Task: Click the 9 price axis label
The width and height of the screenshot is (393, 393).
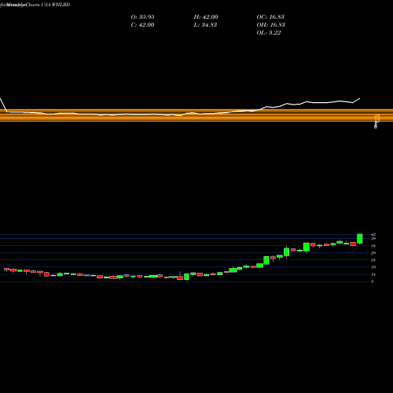Action: pyautogui.click(x=372, y=281)
